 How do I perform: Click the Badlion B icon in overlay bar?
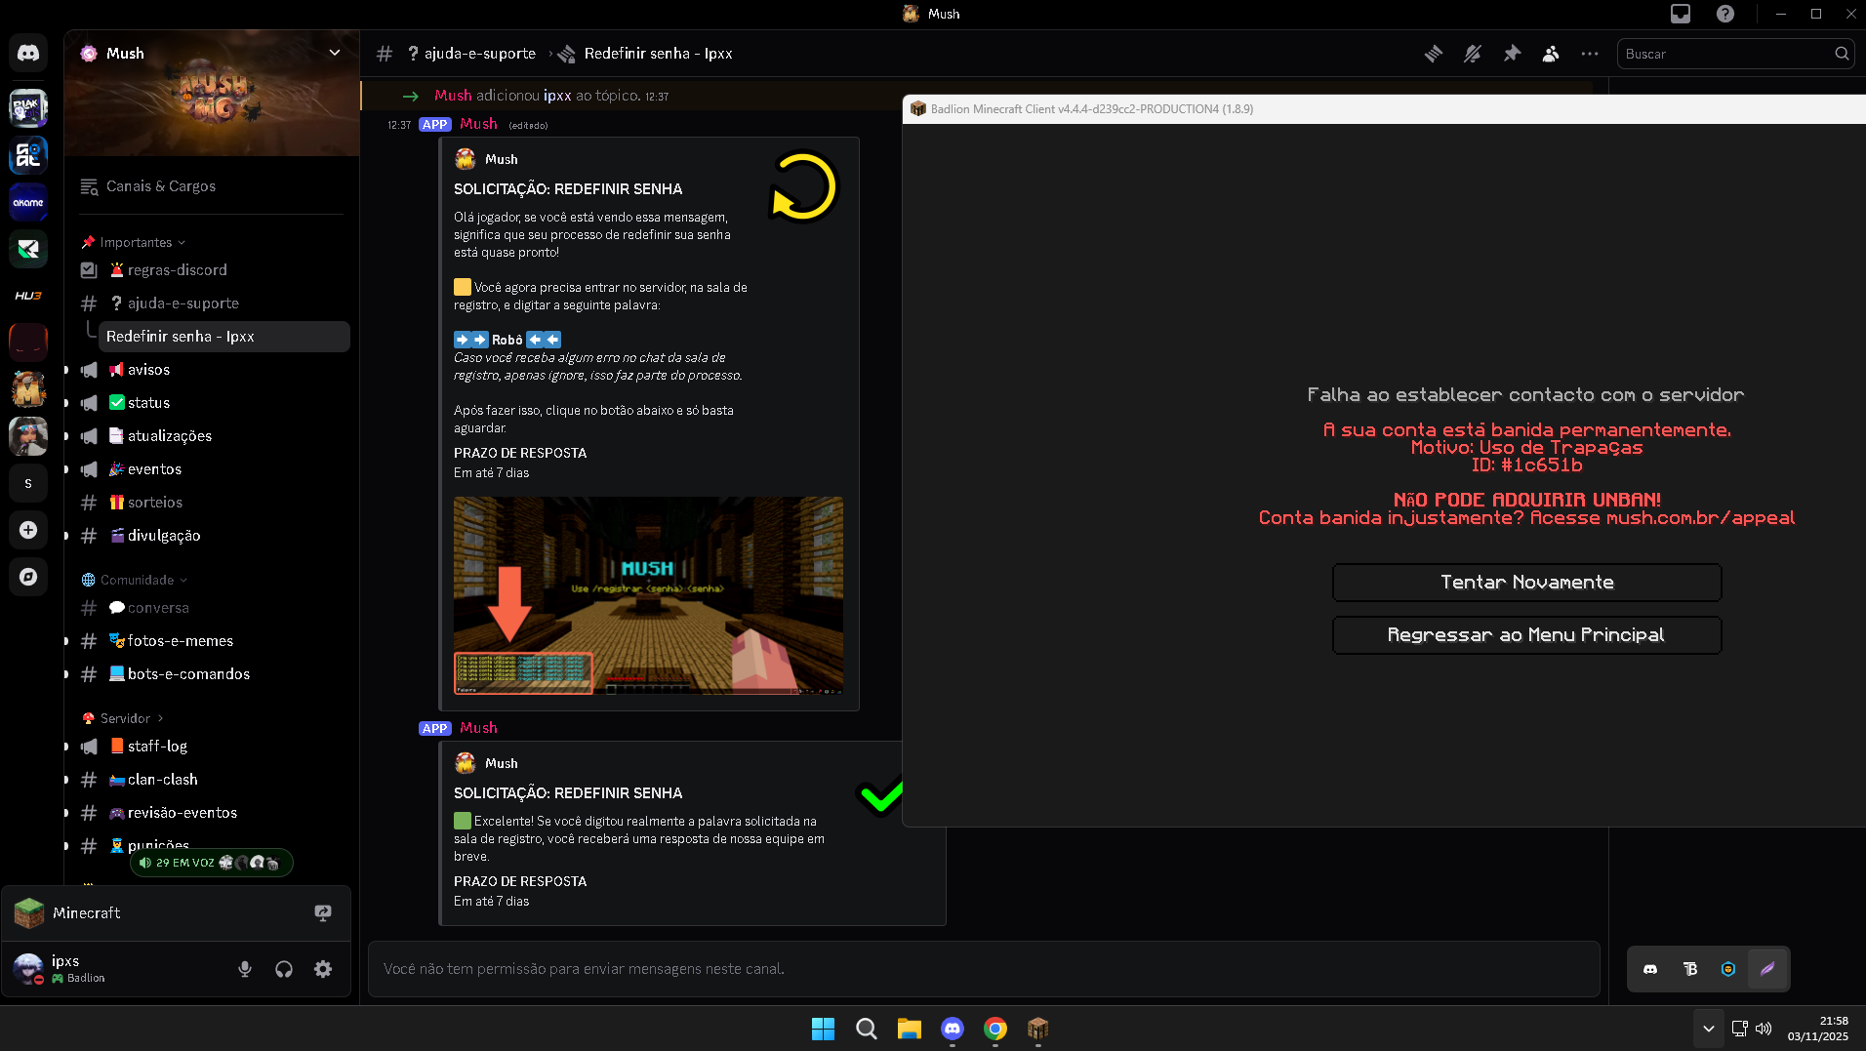click(x=1689, y=969)
